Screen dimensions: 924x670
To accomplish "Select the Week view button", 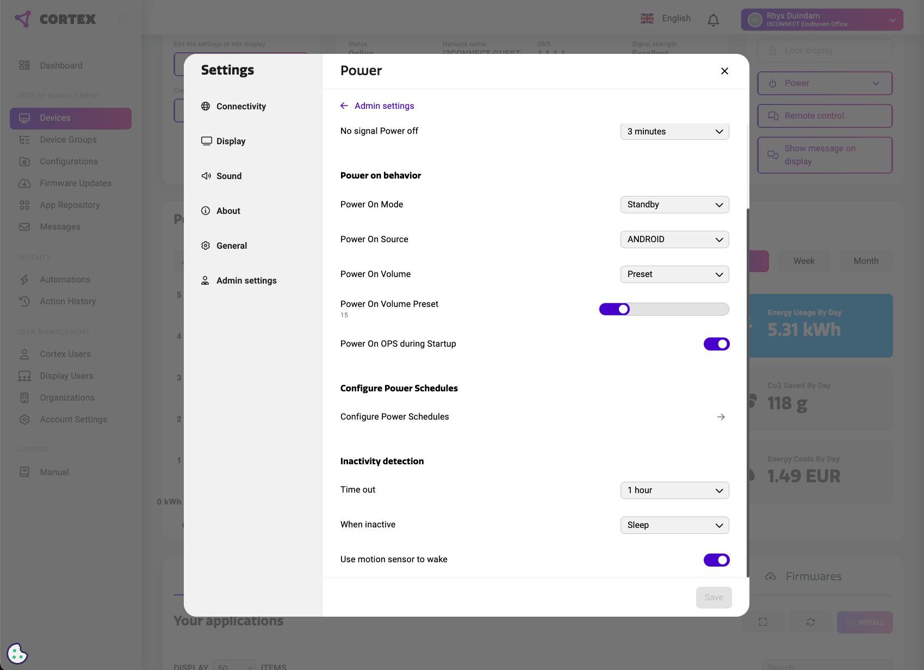I will (x=804, y=261).
